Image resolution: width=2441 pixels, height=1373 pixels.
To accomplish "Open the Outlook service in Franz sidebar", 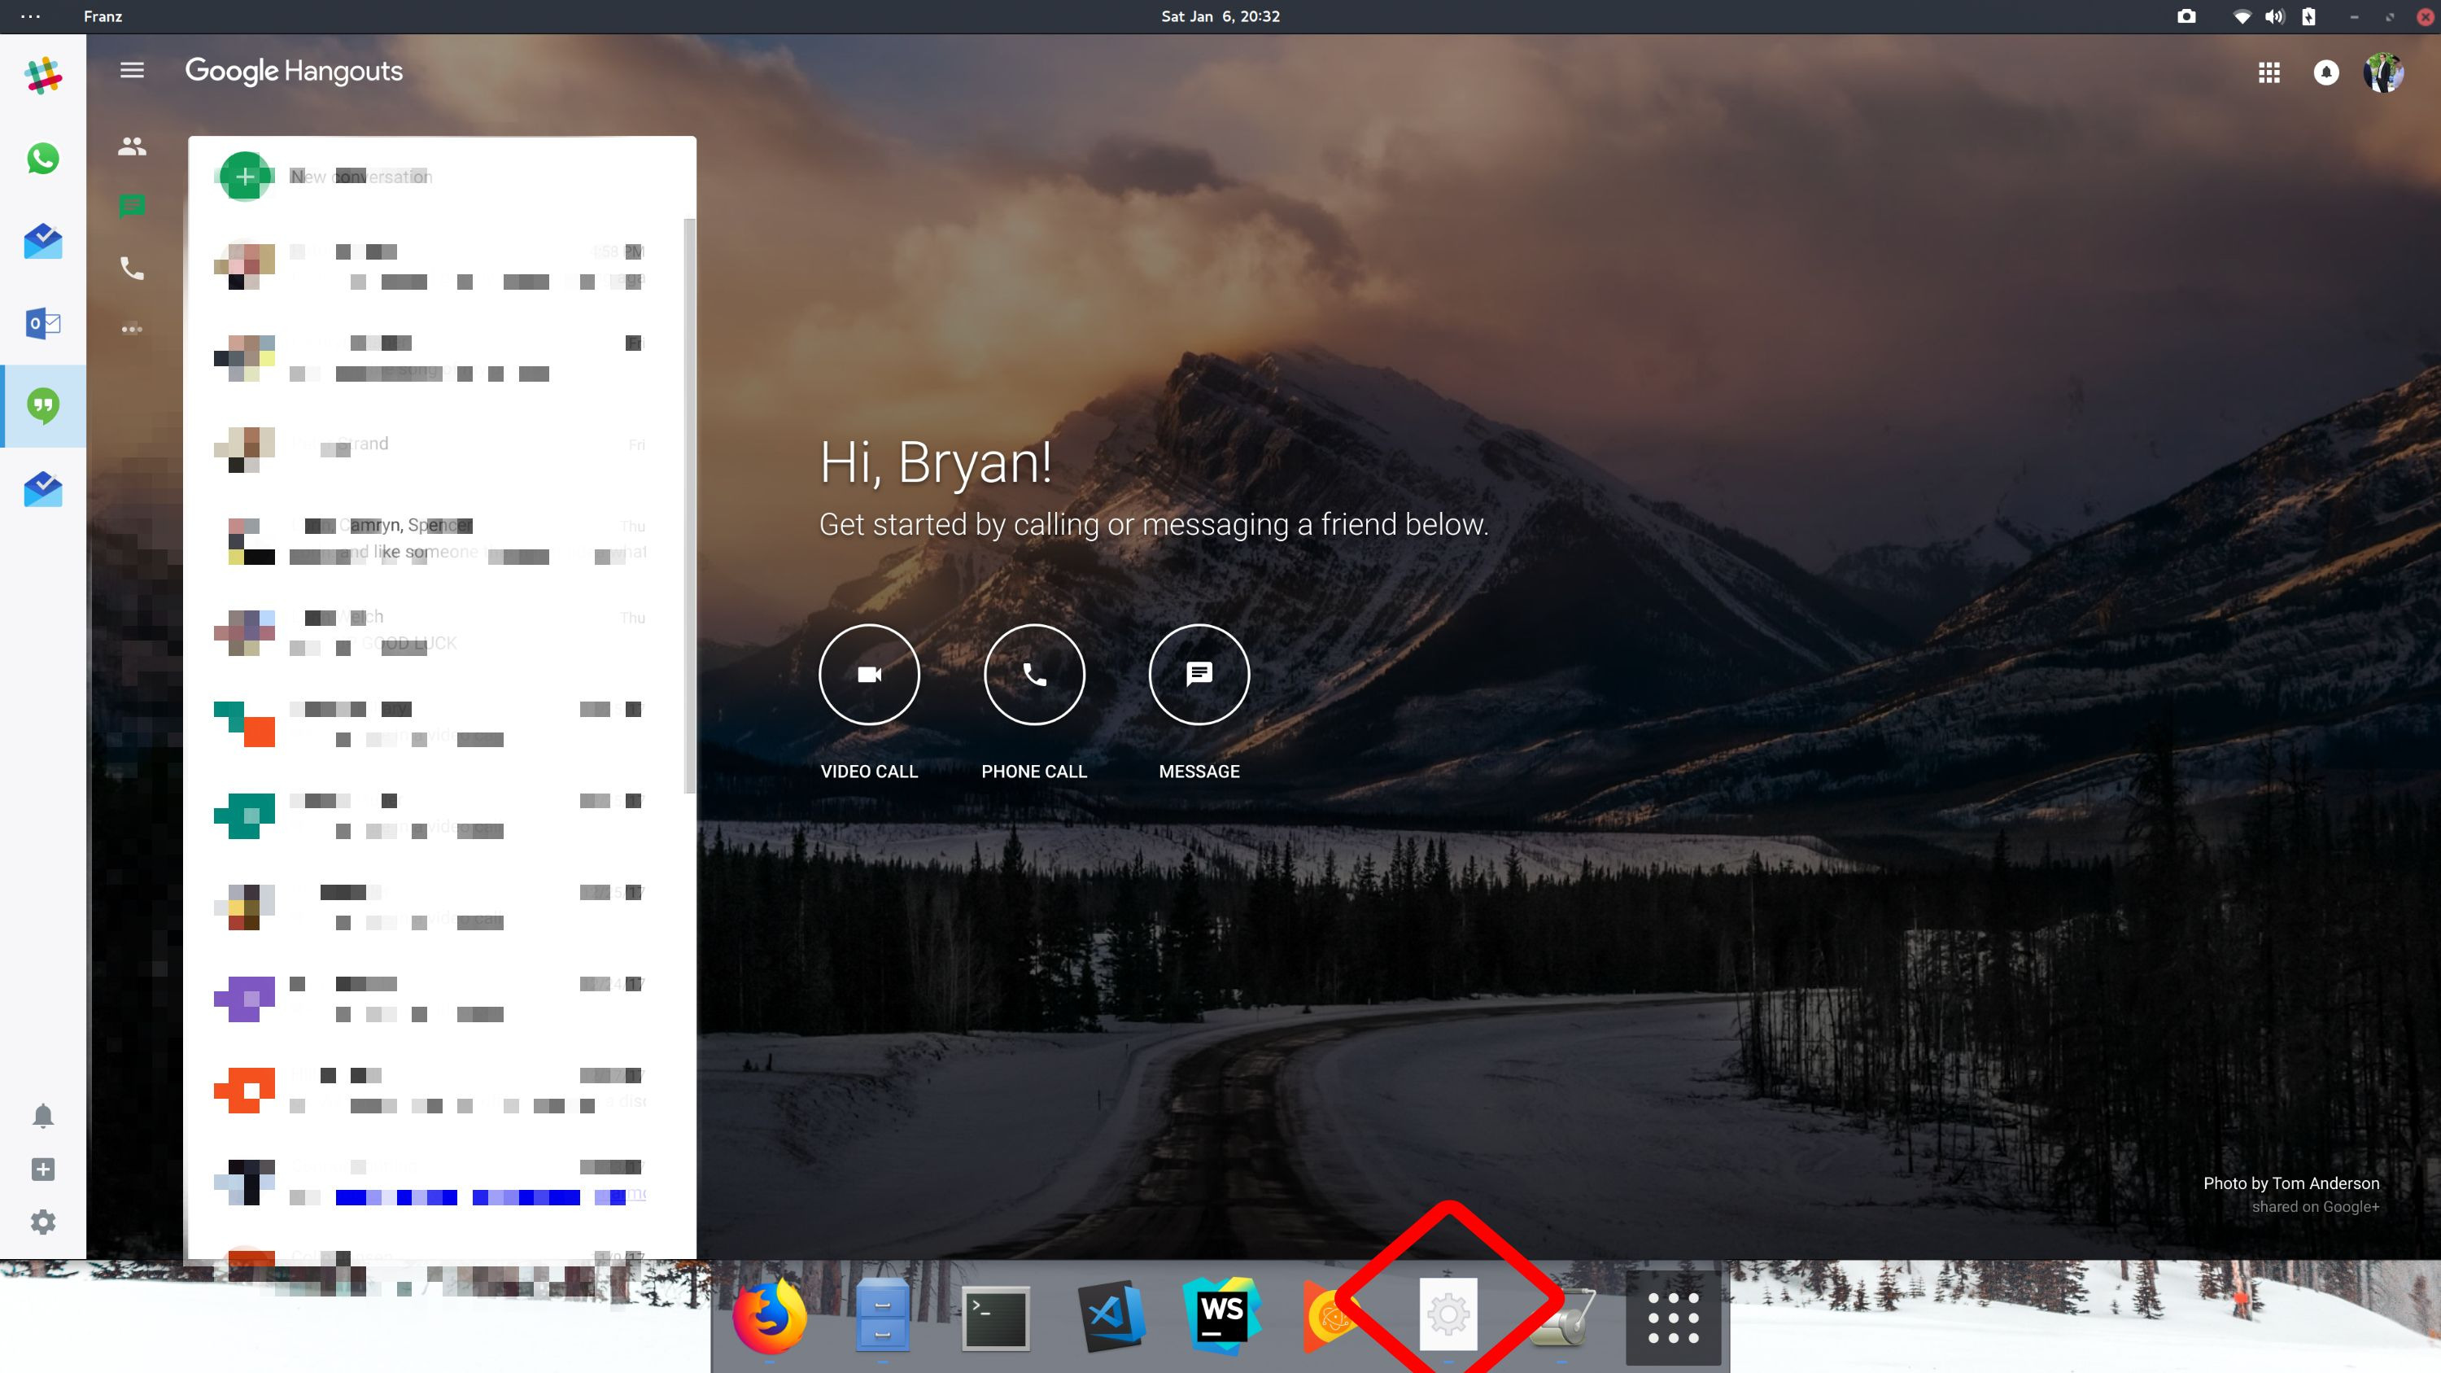I will [x=41, y=323].
